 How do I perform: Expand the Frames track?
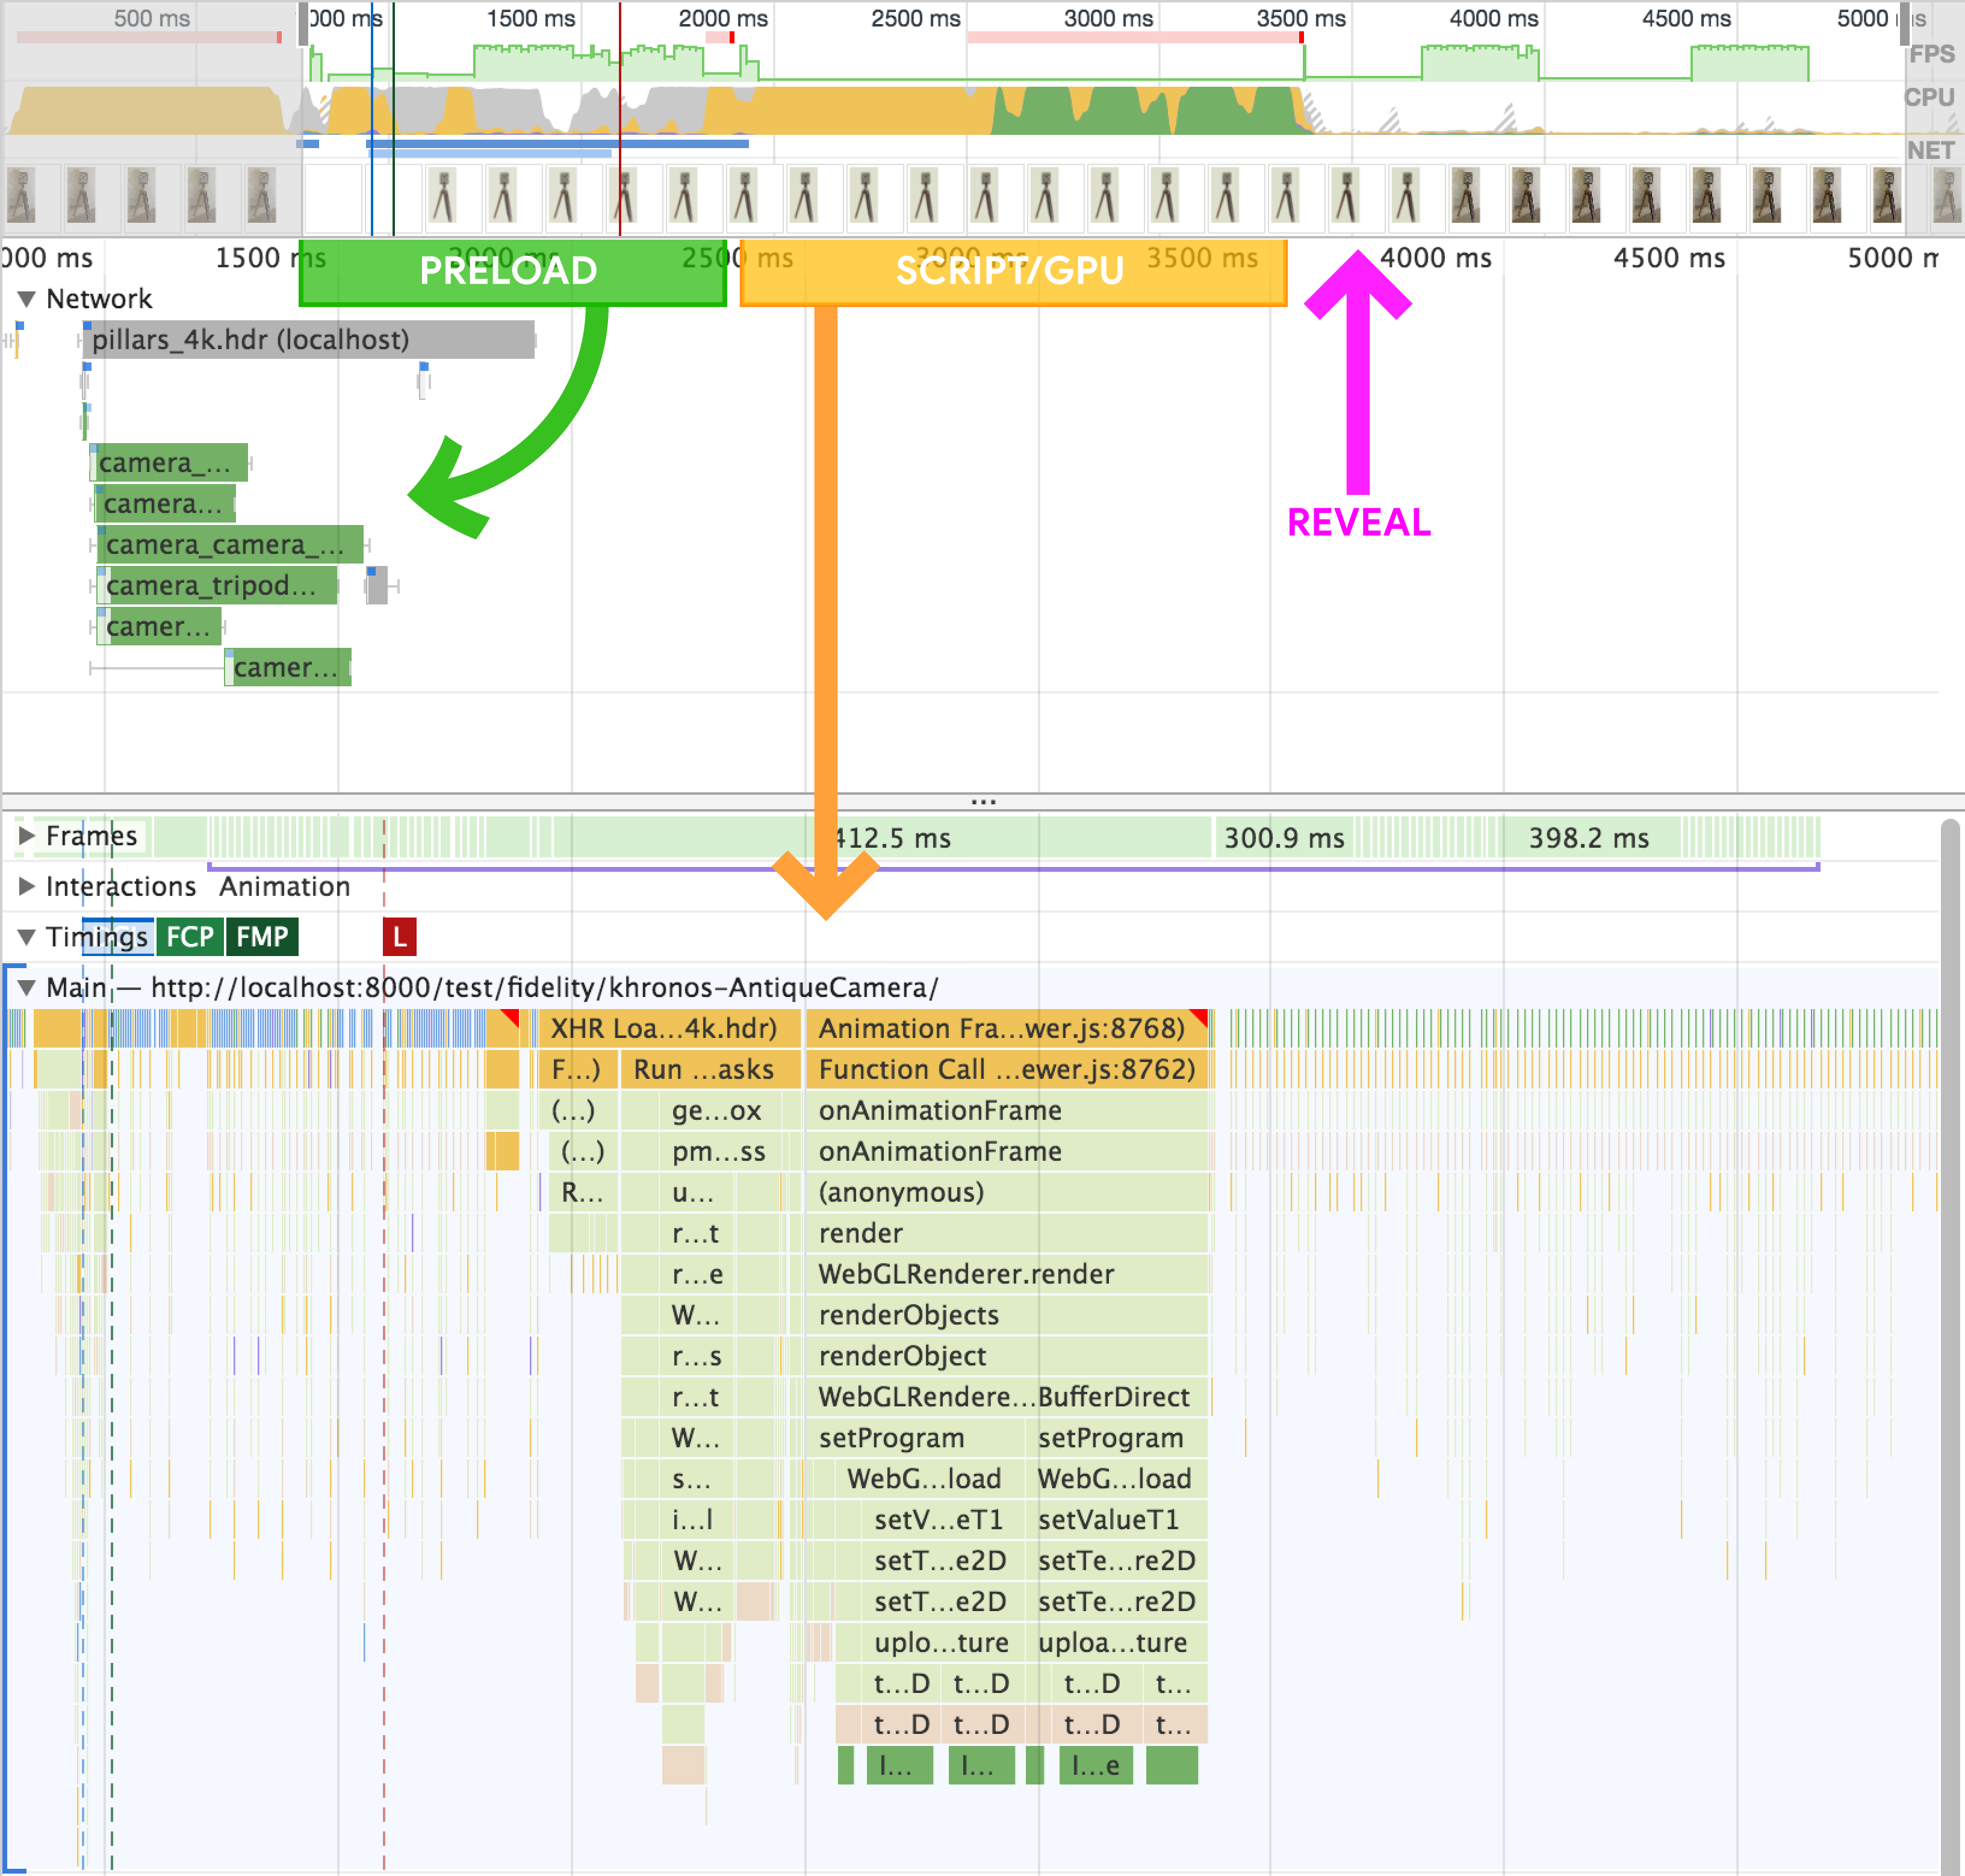(27, 836)
